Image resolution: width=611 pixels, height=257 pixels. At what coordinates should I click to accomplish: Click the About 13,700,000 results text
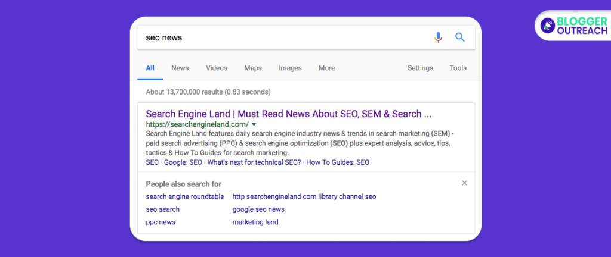[208, 92]
